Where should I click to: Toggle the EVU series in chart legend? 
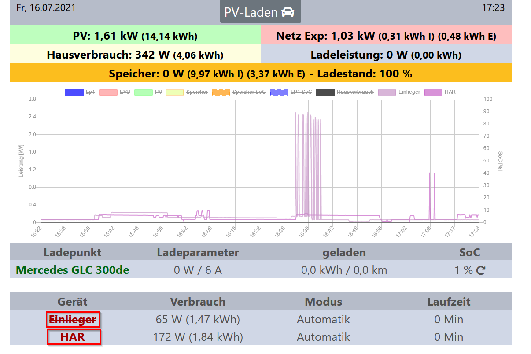114,92
